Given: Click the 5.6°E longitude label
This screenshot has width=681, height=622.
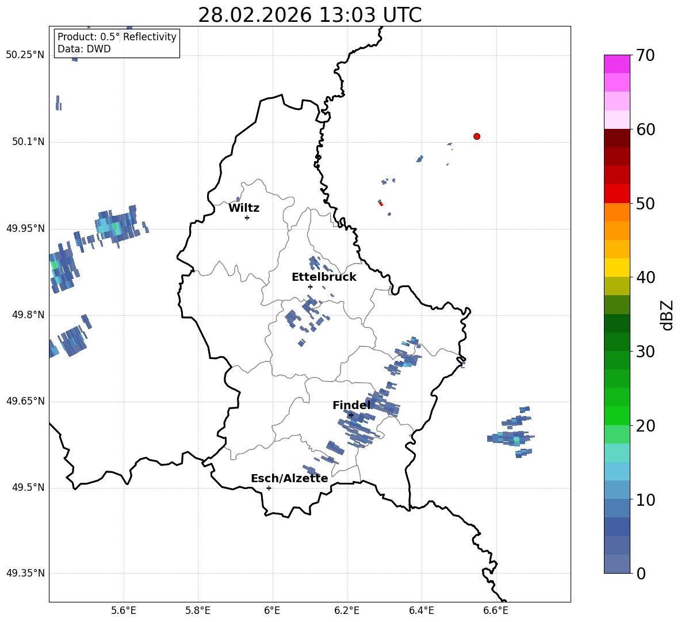Looking at the screenshot, I should (124, 610).
